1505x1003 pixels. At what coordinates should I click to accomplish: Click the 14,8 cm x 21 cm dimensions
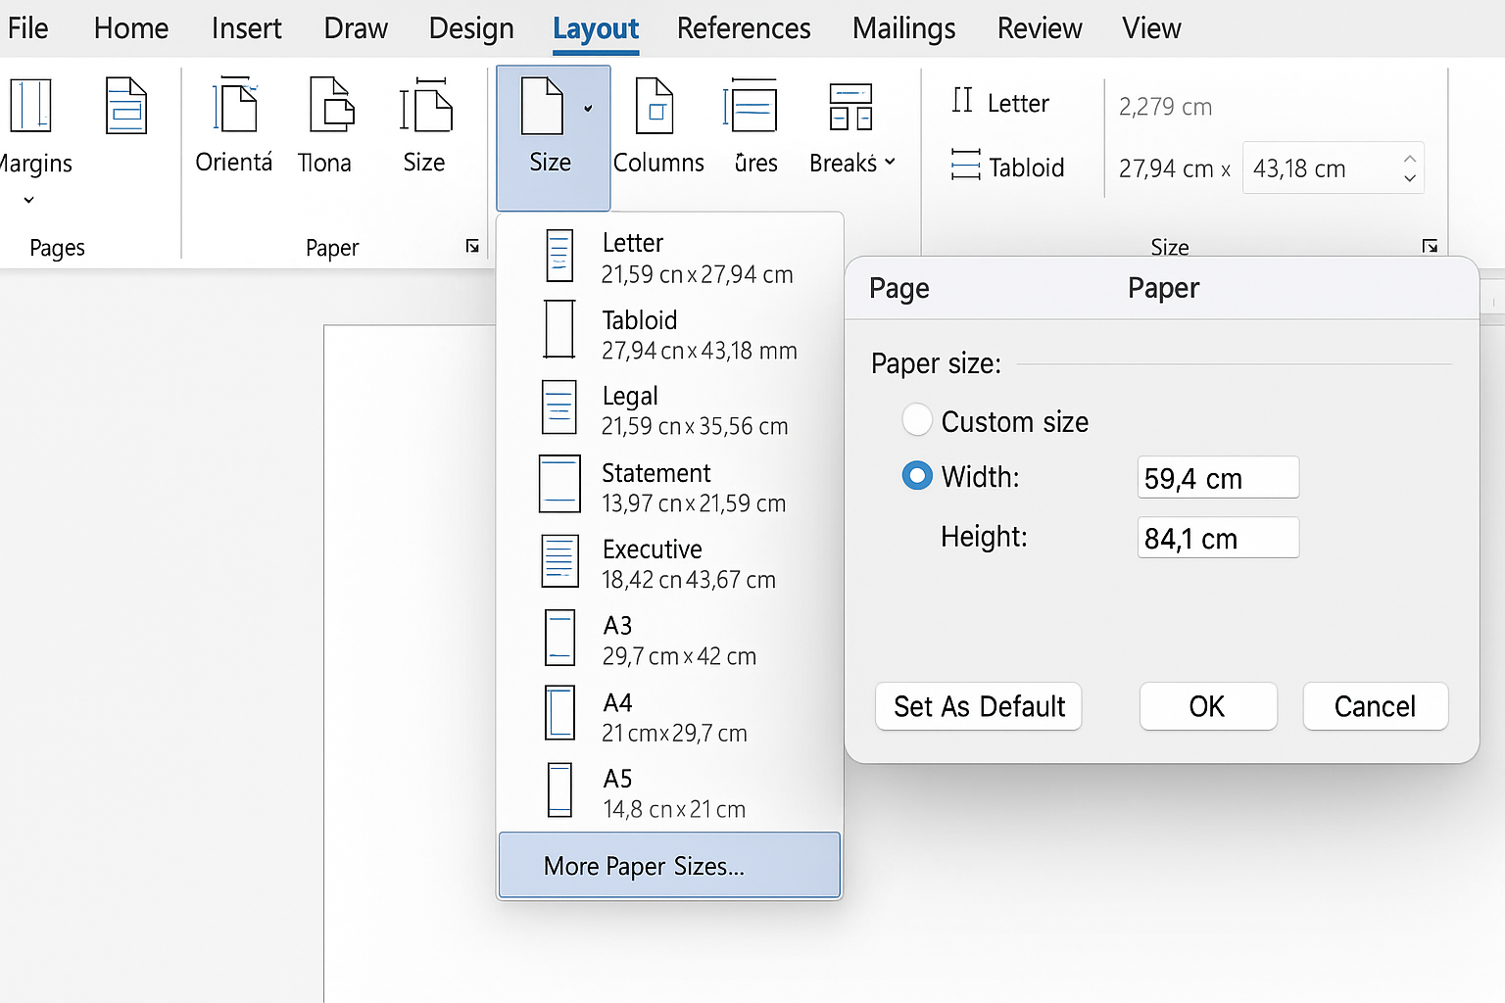pyautogui.click(x=674, y=809)
